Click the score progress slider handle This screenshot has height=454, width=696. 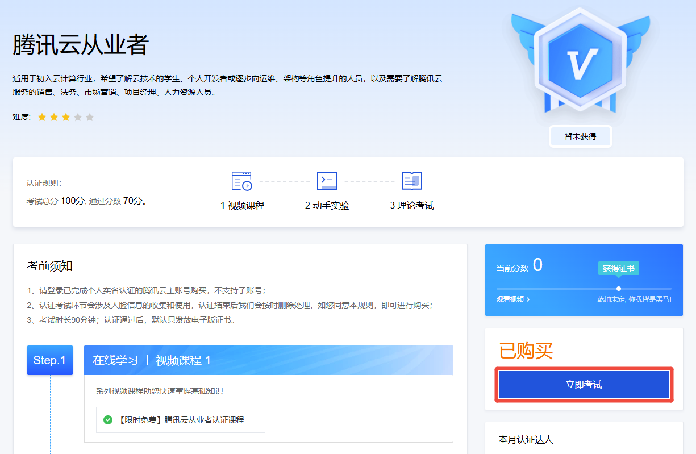point(619,289)
